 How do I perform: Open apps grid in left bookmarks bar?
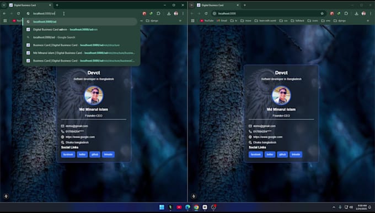5,21
